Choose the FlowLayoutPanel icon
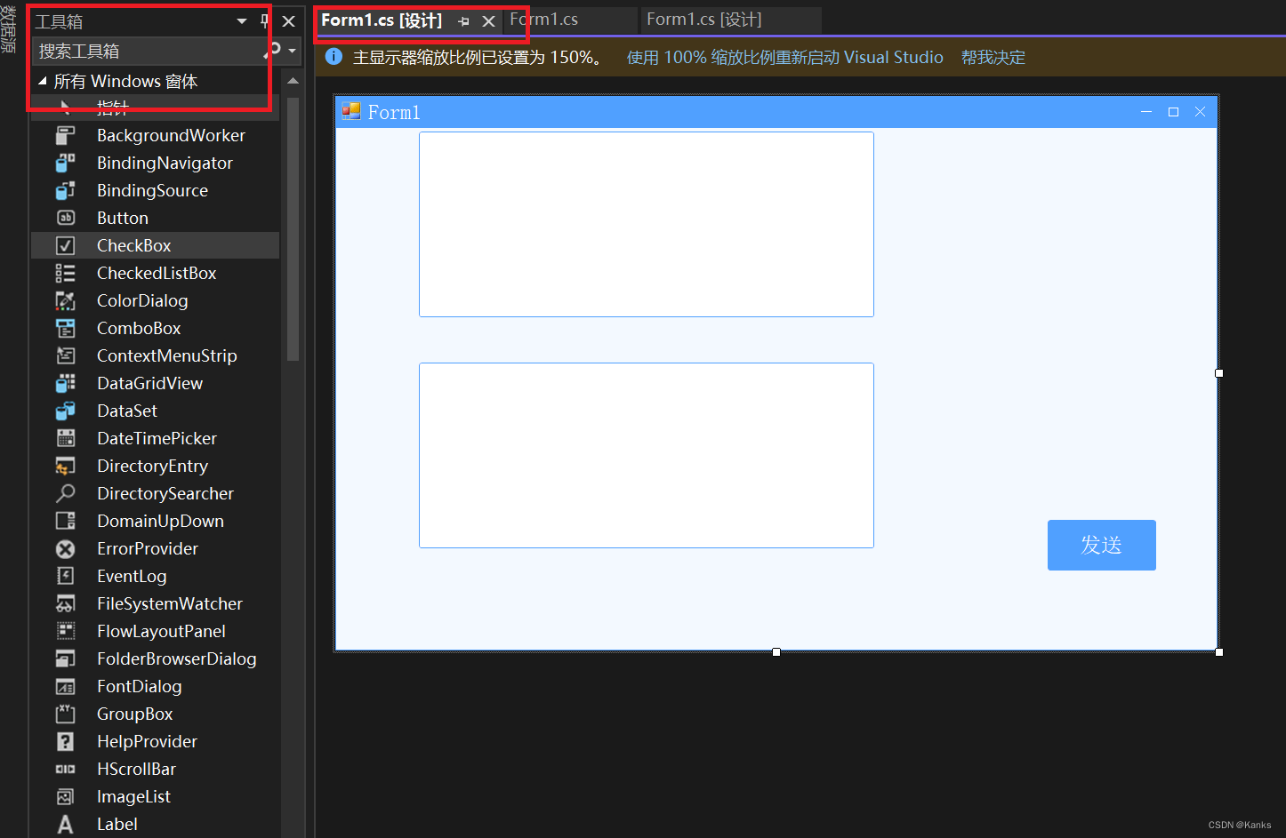Image resolution: width=1286 pixels, height=838 pixels. 66,631
